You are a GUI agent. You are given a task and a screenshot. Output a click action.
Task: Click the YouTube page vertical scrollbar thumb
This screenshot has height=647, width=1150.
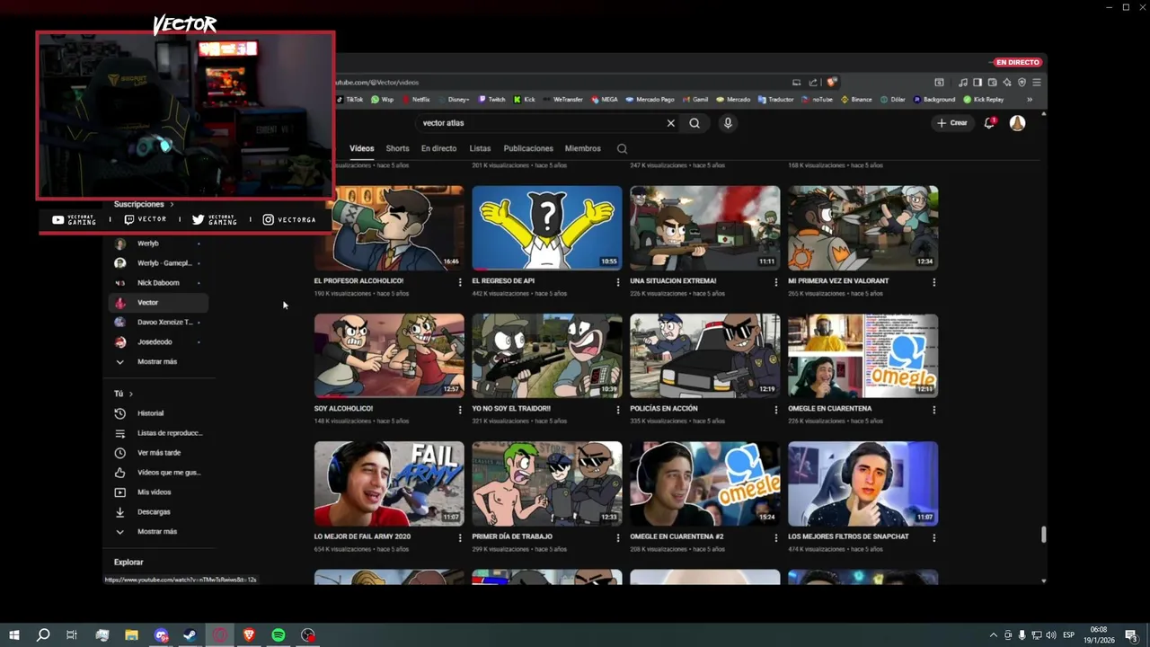point(1043,535)
